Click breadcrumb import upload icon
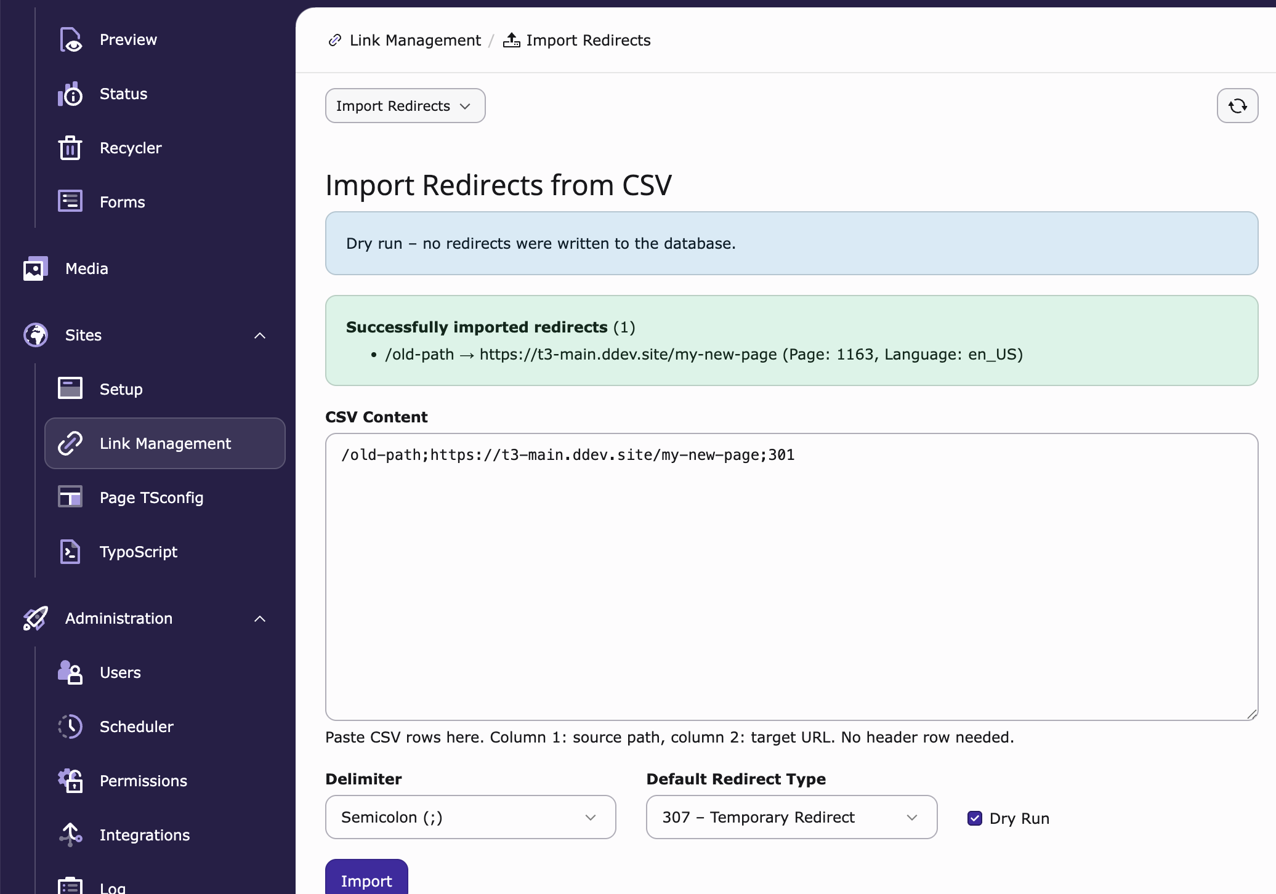The width and height of the screenshot is (1276, 894). 511,40
